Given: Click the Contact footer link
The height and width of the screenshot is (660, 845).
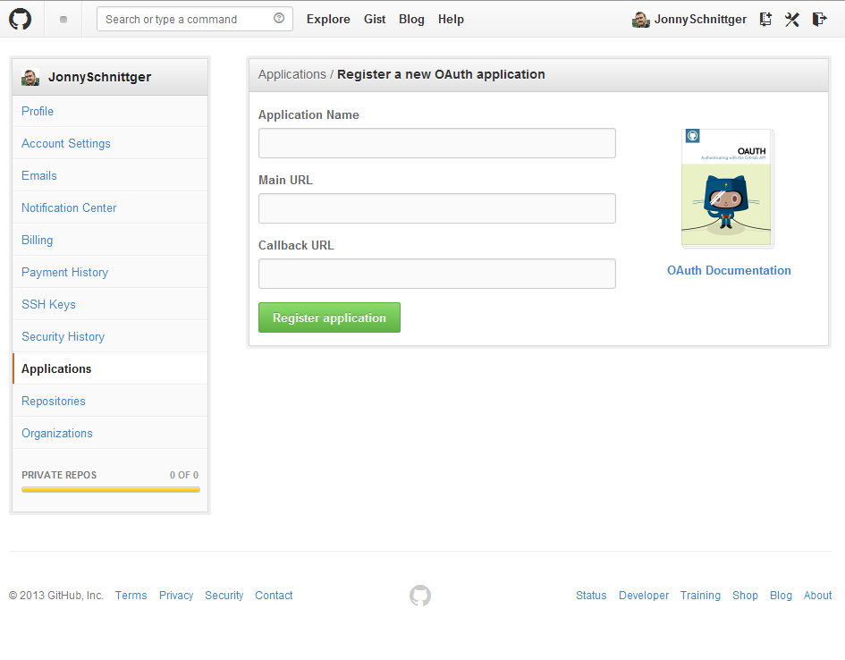Looking at the screenshot, I should [x=274, y=596].
